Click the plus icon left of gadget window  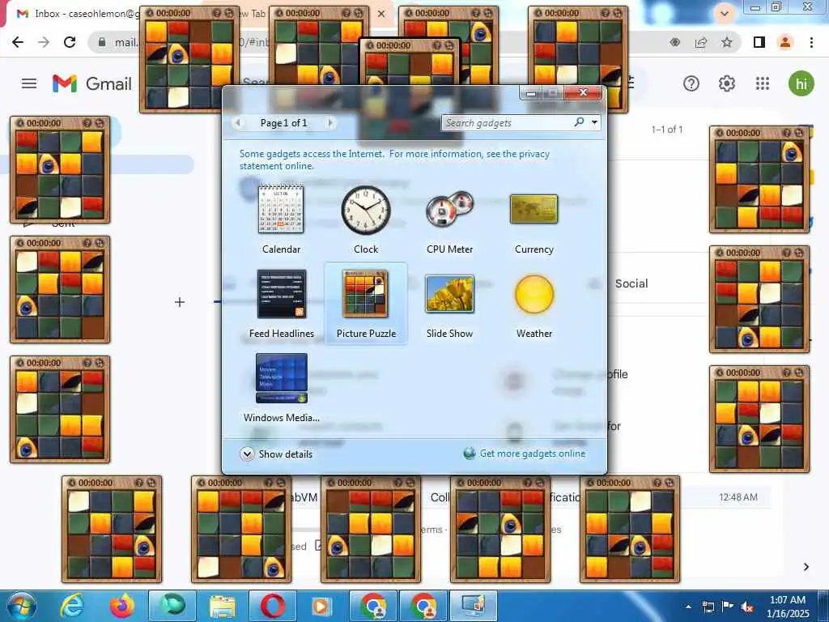pos(180,301)
